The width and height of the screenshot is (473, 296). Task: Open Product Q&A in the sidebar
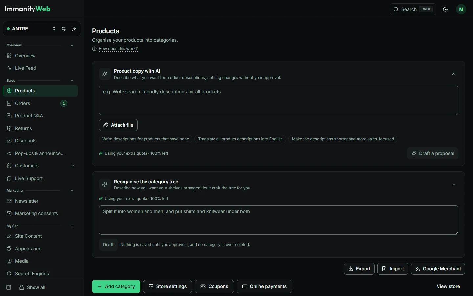(40, 116)
